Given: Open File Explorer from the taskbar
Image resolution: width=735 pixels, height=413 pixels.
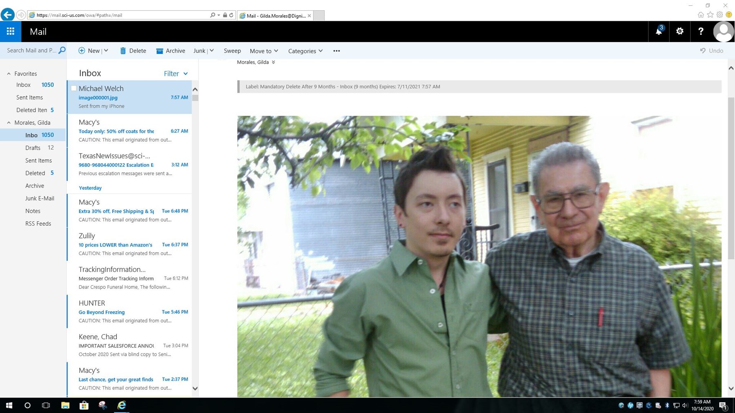Looking at the screenshot, I should tap(65, 405).
